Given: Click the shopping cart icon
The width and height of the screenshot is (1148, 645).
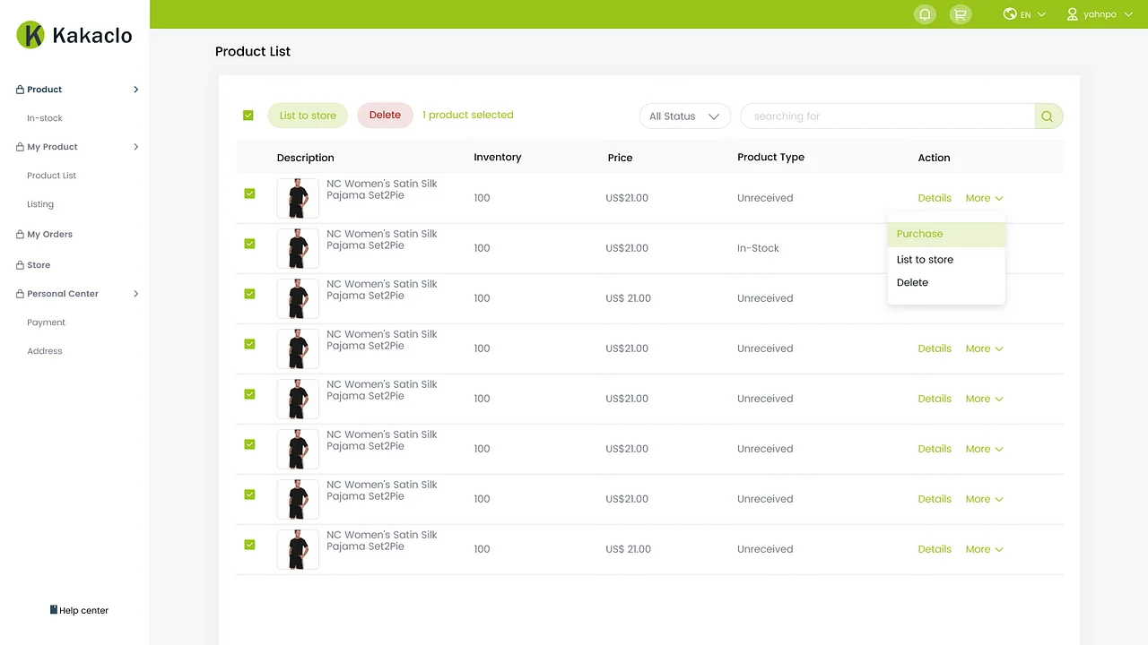Looking at the screenshot, I should (x=961, y=13).
